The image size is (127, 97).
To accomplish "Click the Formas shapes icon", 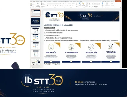I will 80,4.
